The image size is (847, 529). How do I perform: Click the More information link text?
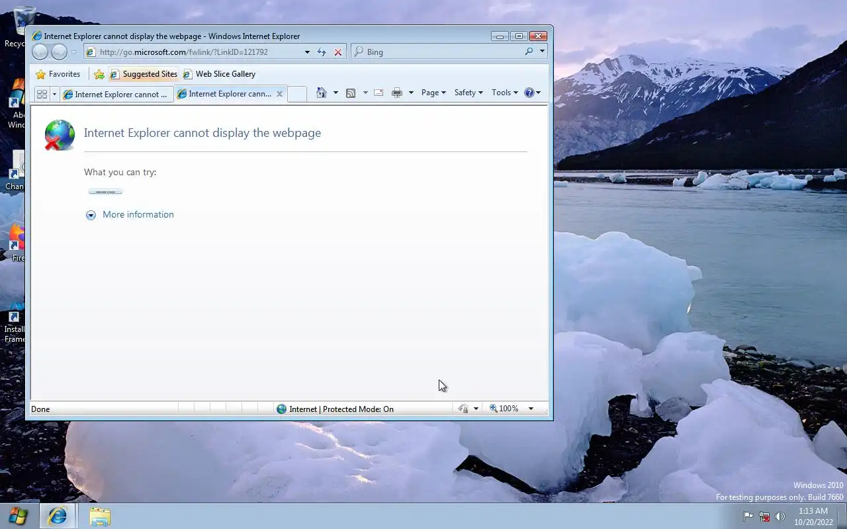(x=138, y=214)
